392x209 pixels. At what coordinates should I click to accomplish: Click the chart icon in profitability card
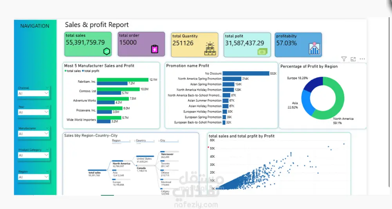pyautogui.click(x=314, y=49)
